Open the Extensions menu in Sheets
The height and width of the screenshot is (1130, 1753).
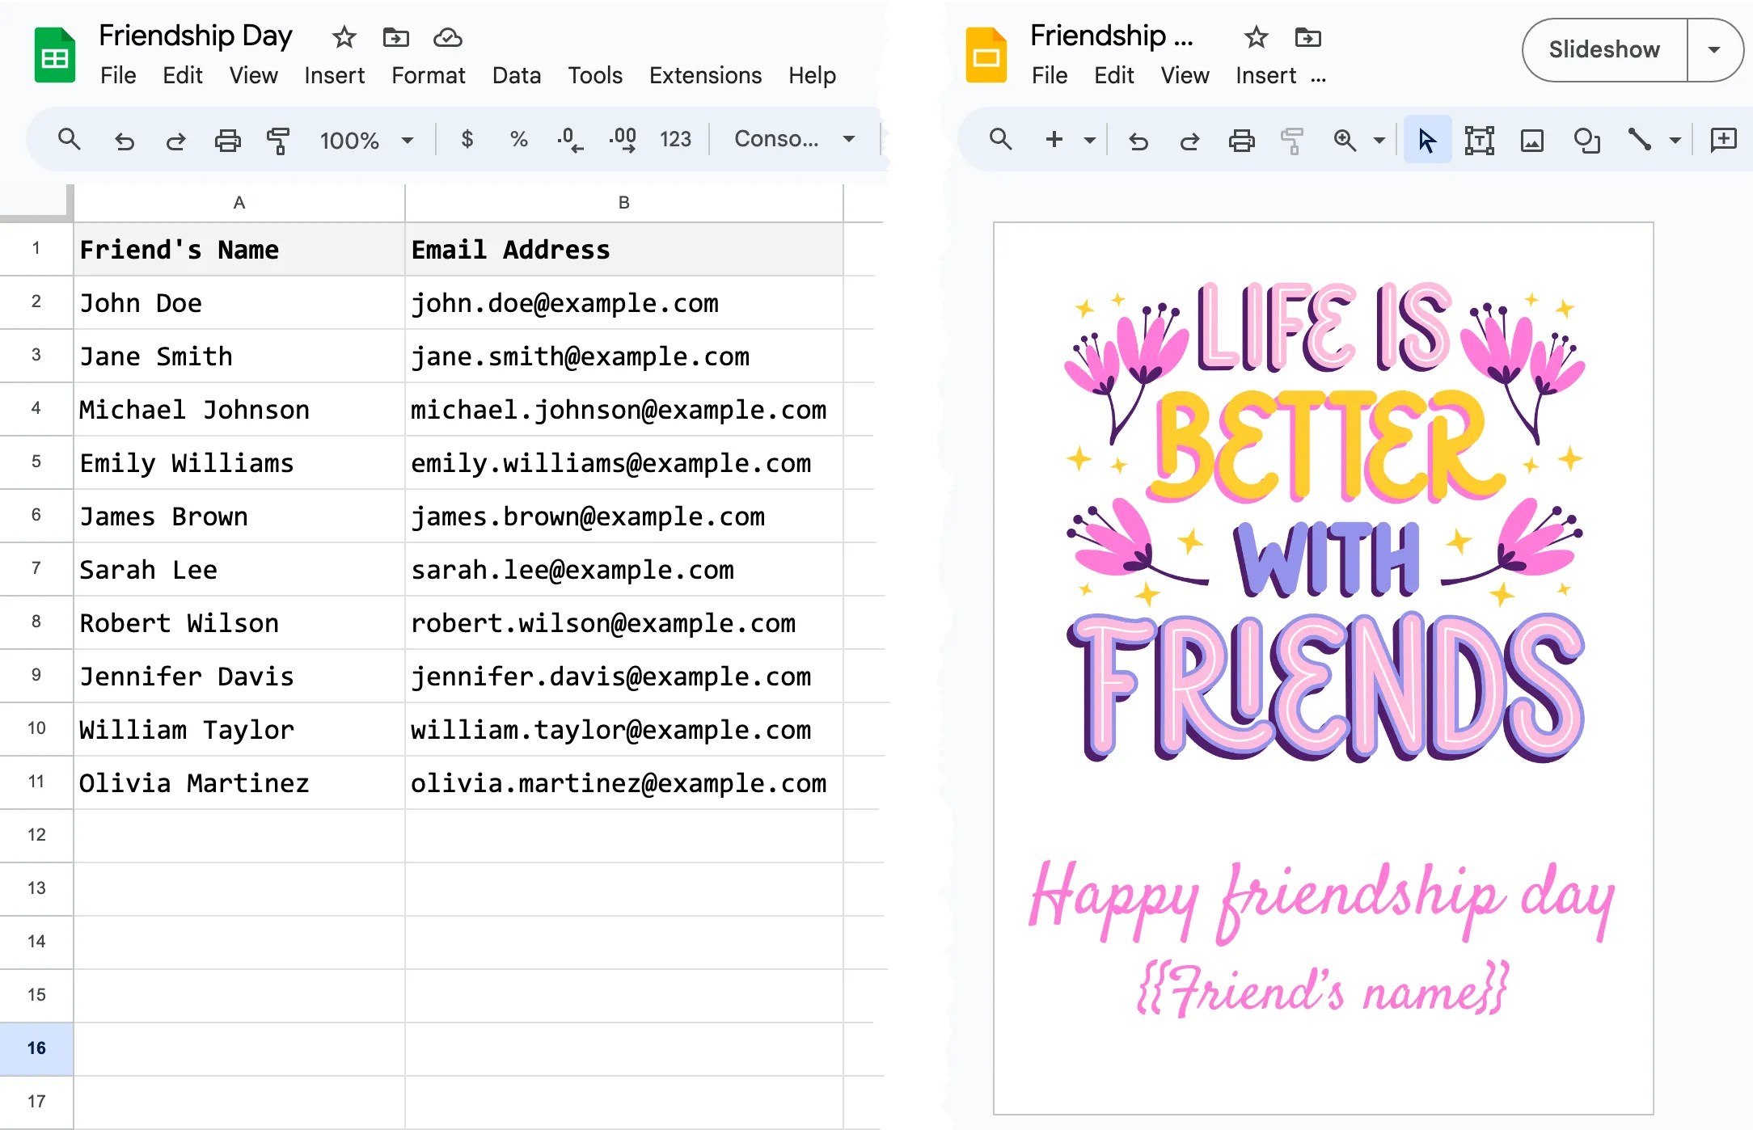click(x=703, y=75)
